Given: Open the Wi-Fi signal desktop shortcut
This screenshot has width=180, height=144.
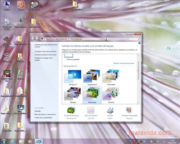Looking at the screenshot, I should point(7,58).
